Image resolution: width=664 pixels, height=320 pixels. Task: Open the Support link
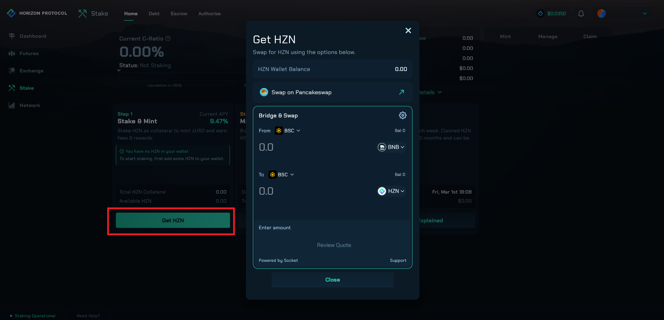tap(398, 260)
